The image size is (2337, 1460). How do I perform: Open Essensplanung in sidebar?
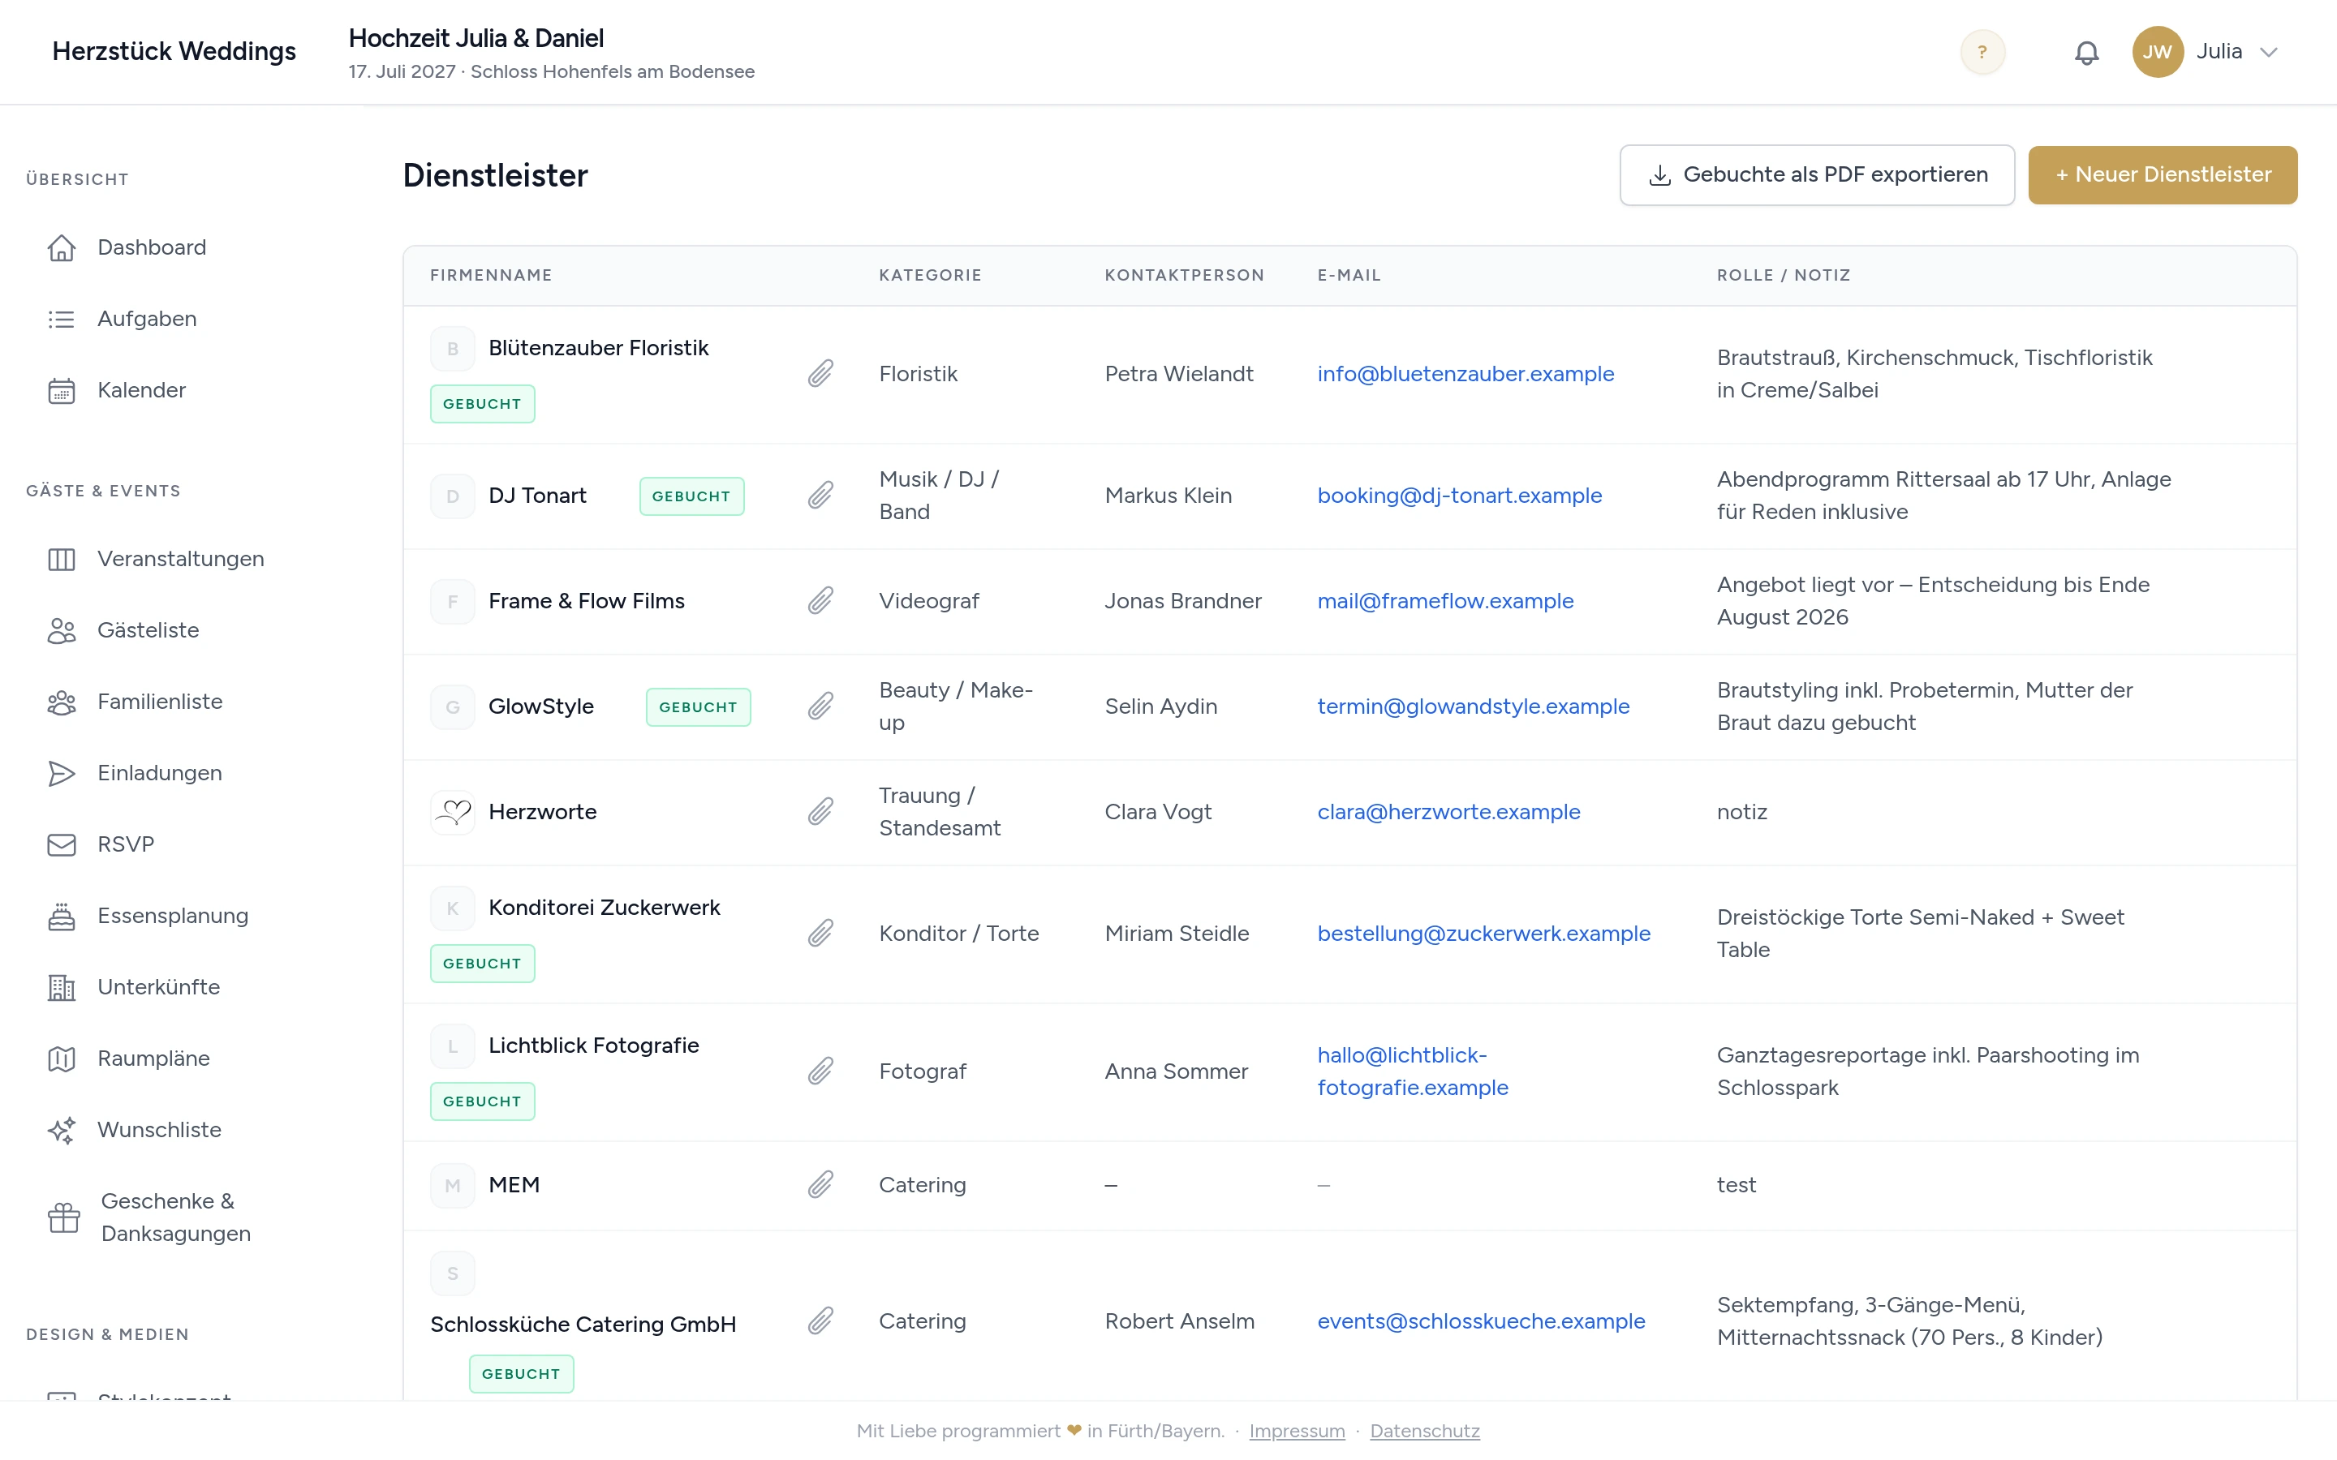[x=173, y=917]
